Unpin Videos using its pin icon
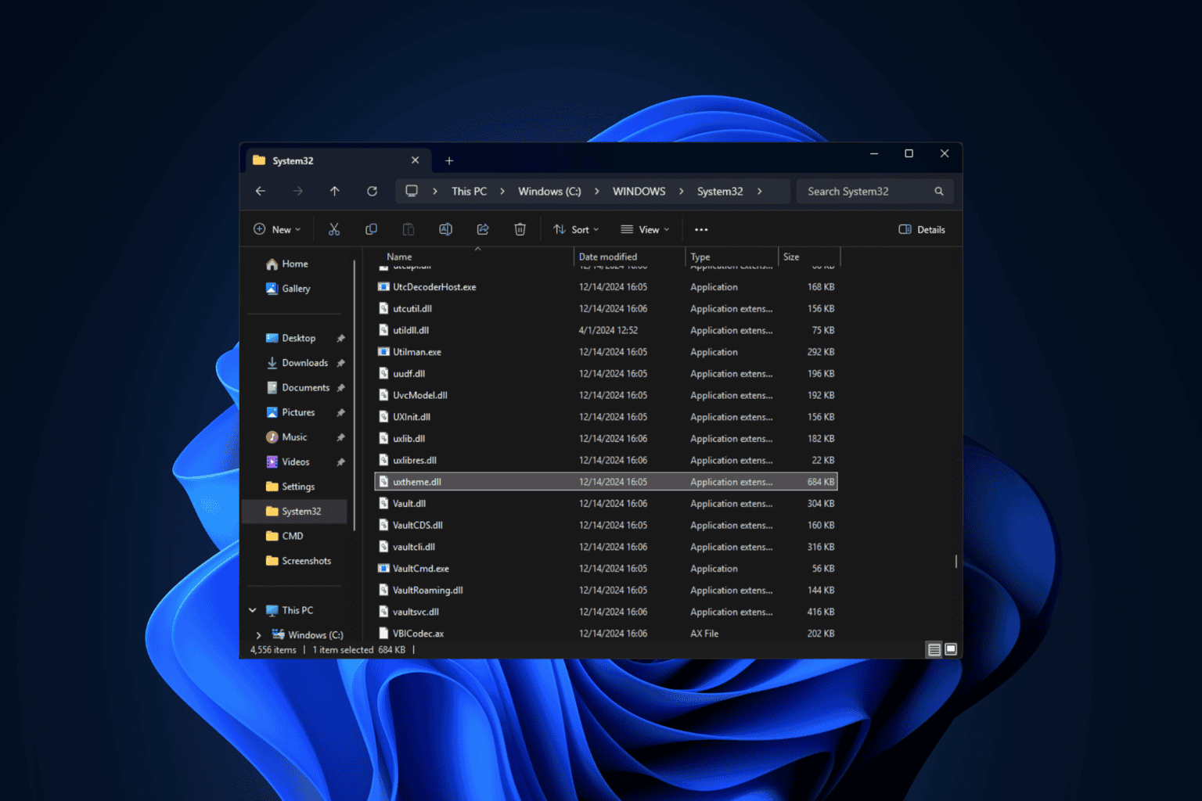Image resolution: width=1202 pixels, height=801 pixels. click(340, 462)
